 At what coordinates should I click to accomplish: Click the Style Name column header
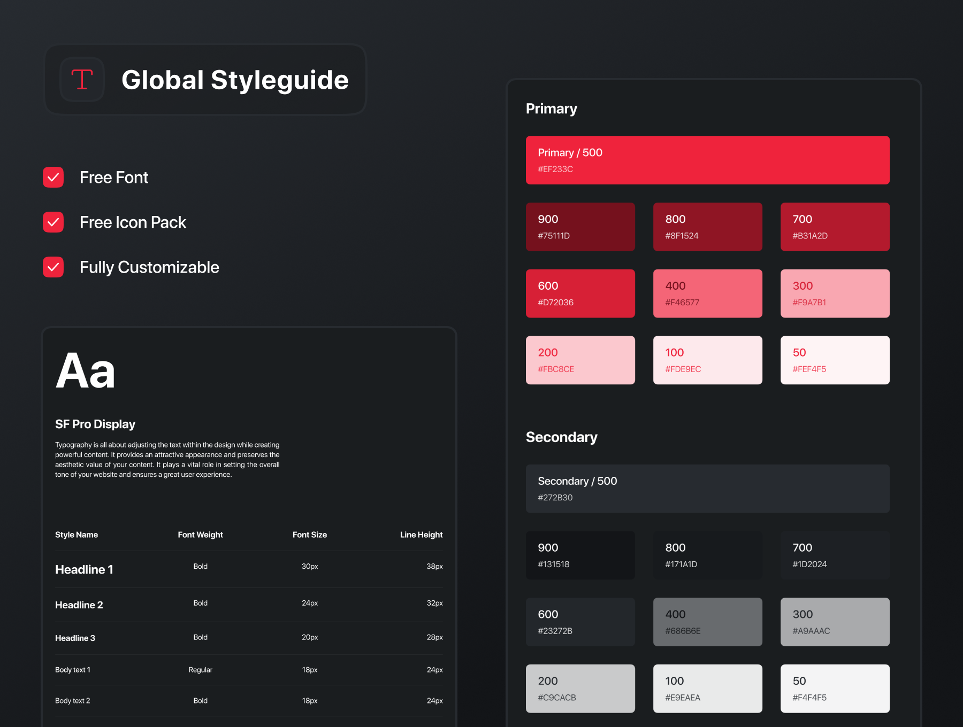[x=77, y=535]
